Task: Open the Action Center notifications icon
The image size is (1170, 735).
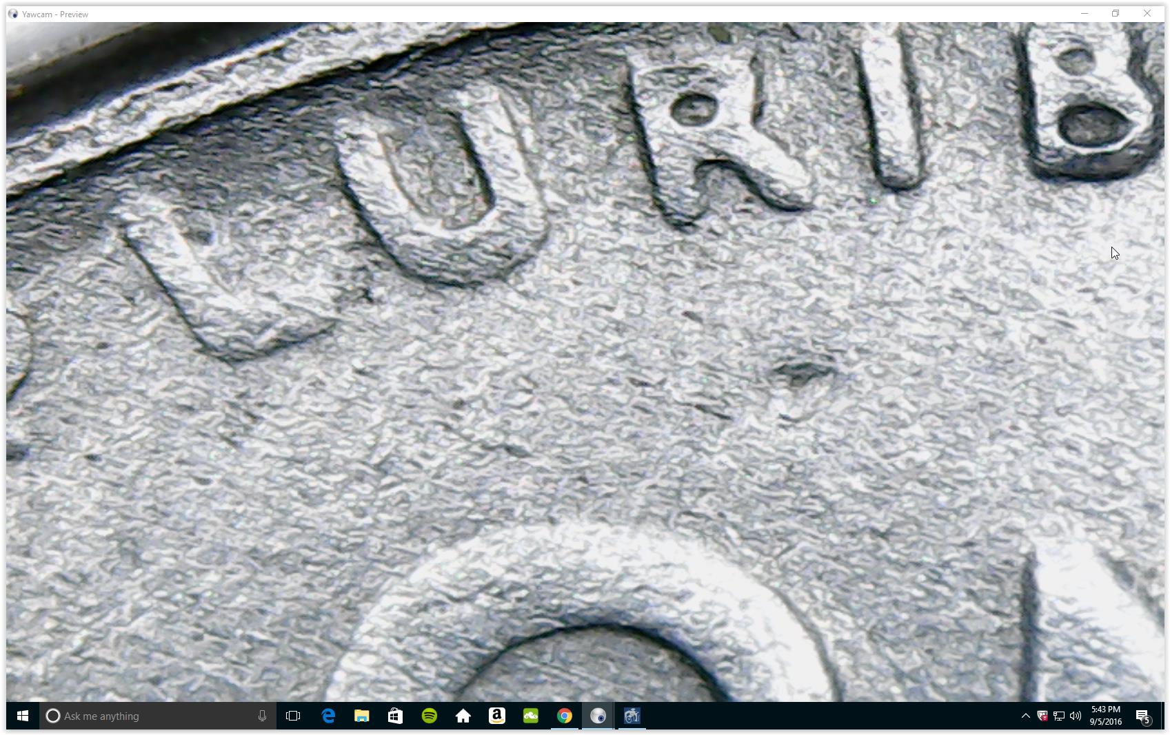Action: pos(1143,716)
